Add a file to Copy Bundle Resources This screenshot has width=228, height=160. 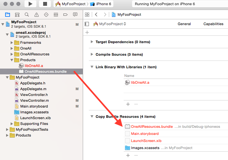(x=128, y=155)
